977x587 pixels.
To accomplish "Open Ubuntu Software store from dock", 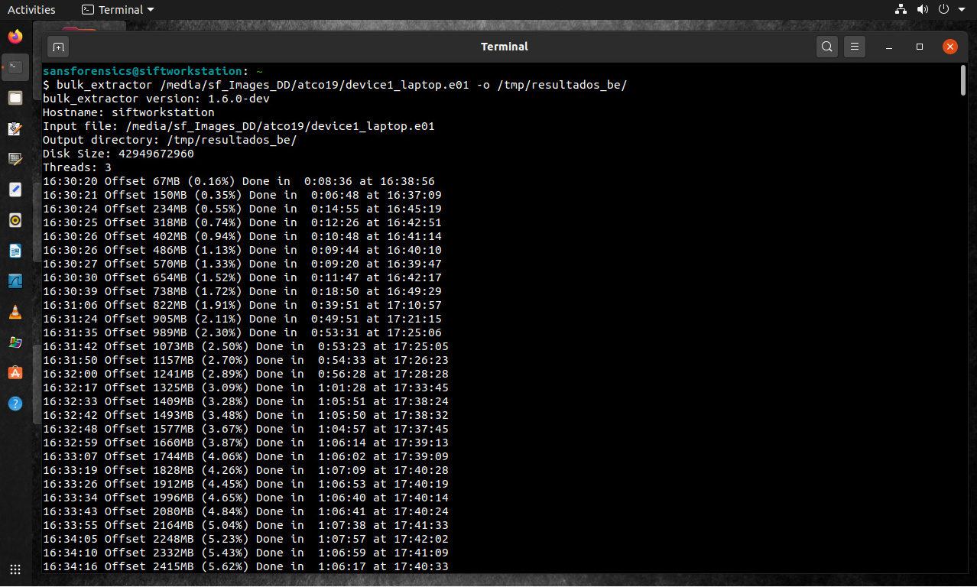I will click(x=15, y=373).
